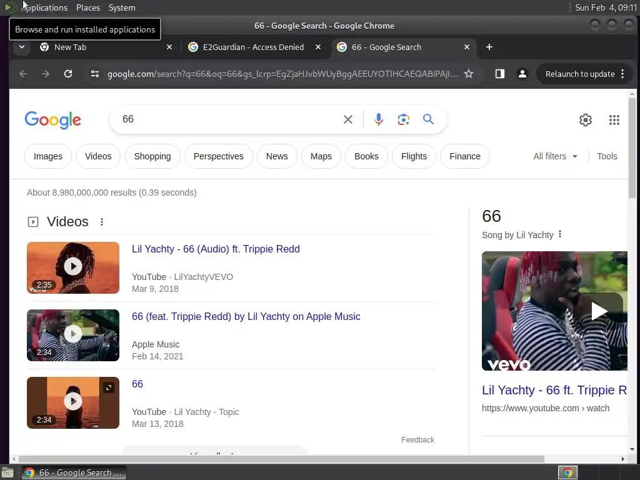Clear search box with the X icon
This screenshot has width=640, height=480.
pyautogui.click(x=347, y=119)
